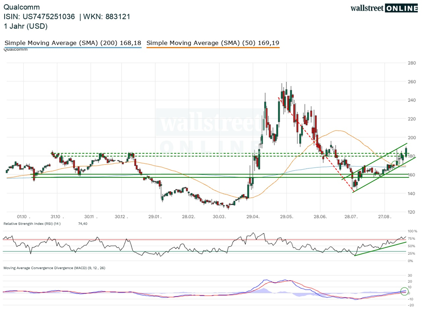The height and width of the screenshot is (310, 422).
Task: Click the MACD -20 scale label
Action: pos(411,305)
